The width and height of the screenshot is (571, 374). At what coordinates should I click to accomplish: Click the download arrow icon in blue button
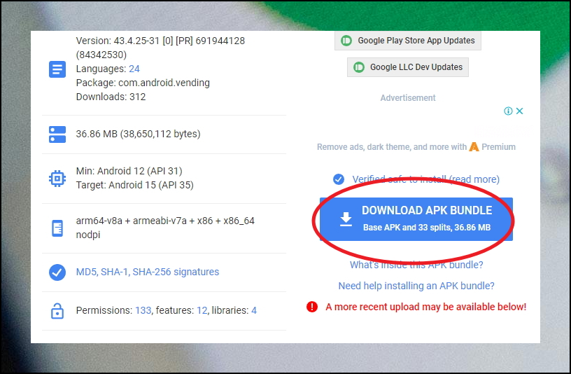(x=346, y=219)
